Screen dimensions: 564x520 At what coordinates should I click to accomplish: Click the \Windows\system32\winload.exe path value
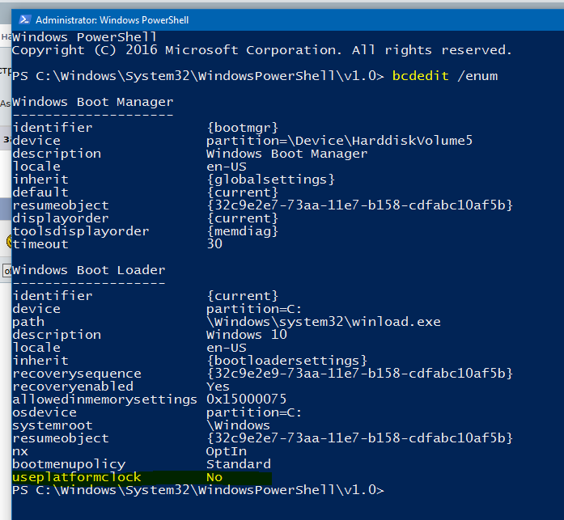tap(323, 322)
